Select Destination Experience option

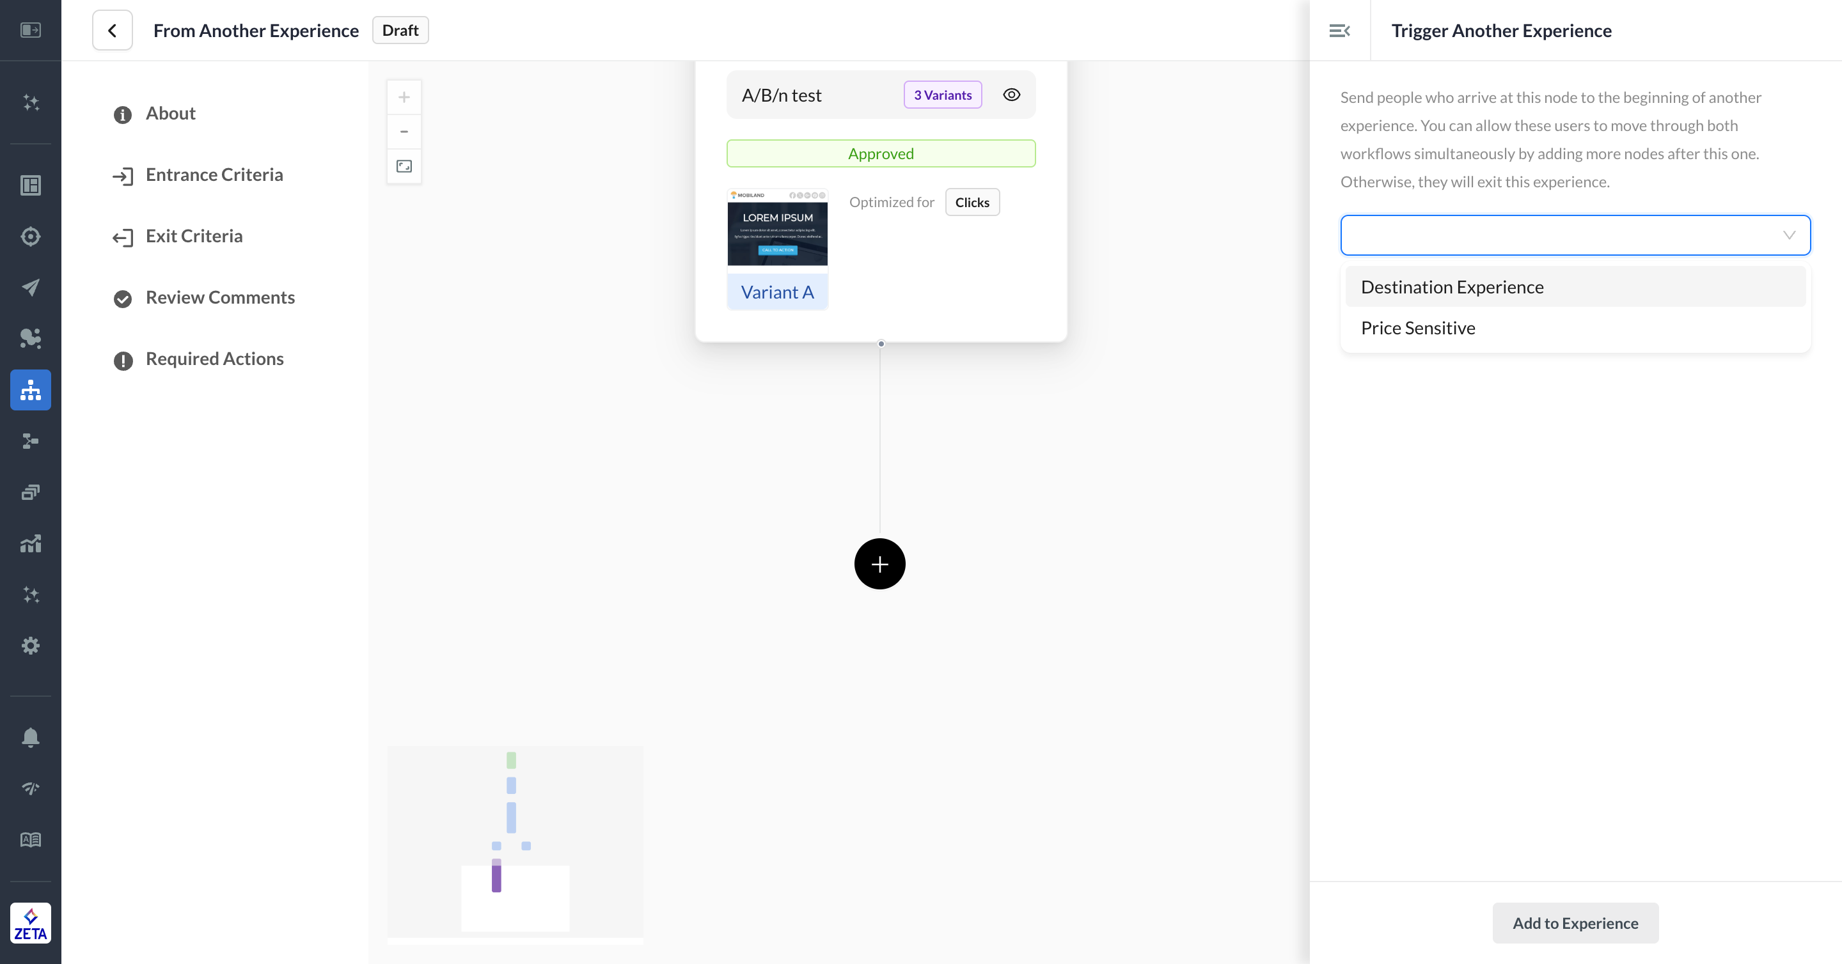point(1452,287)
